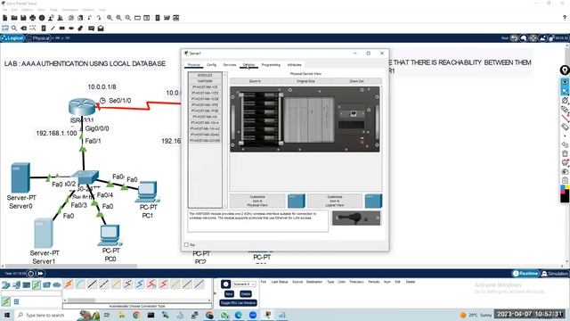The height and width of the screenshot is (321, 570).
Task: Click the Open file folder icon
Action: coord(14,18)
